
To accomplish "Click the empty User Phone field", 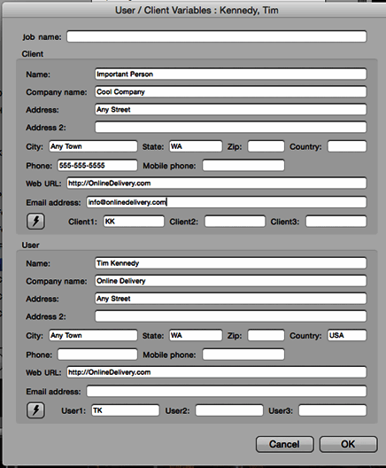I will [97, 355].
